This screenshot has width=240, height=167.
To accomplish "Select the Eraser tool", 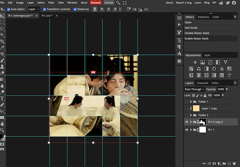I will (x=3, y=73).
